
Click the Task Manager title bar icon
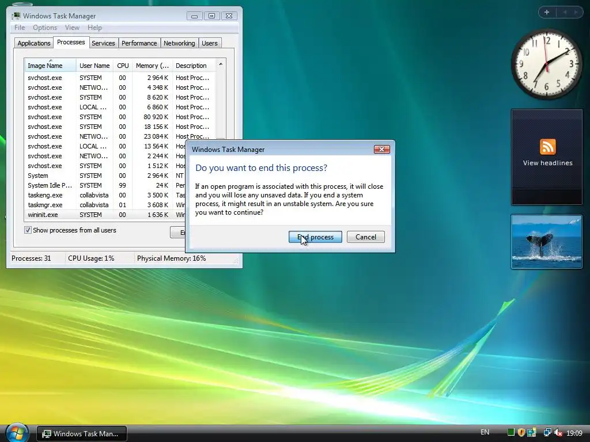(x=16, y=16)
